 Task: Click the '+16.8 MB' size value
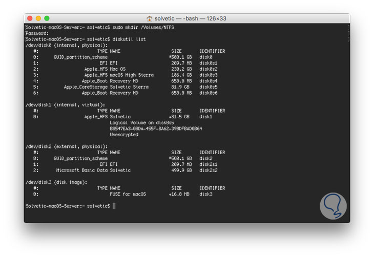(x=179, y=195)
